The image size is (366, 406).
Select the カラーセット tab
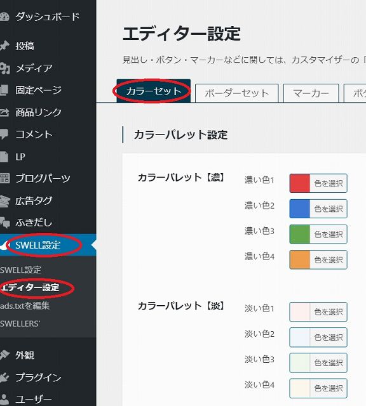(x=154, y=91)
